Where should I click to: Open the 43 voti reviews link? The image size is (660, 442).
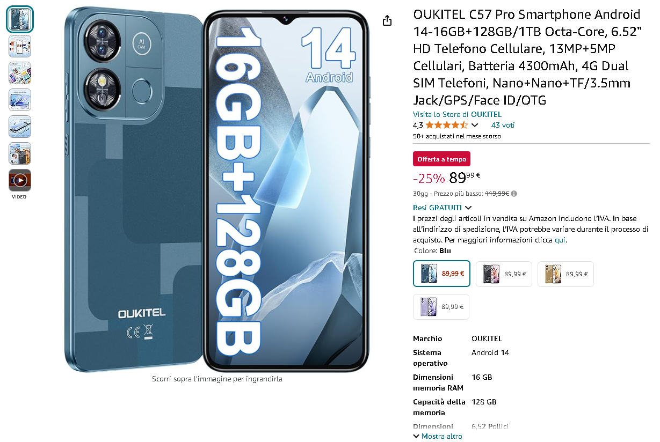click(503, 125)
